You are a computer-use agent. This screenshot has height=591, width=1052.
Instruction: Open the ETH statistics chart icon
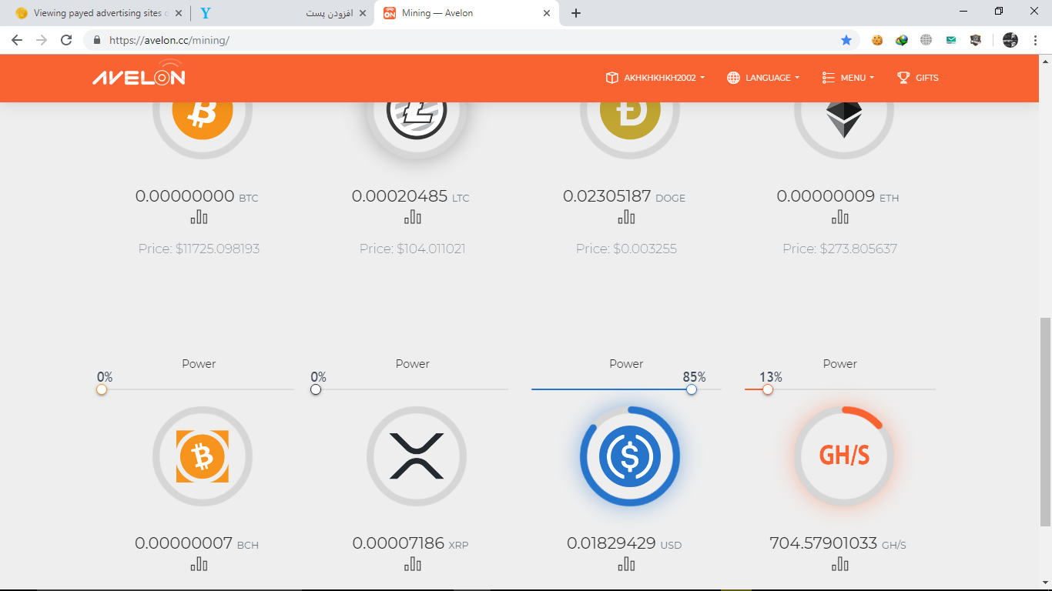pyautogui.click(x=839, y=217)
